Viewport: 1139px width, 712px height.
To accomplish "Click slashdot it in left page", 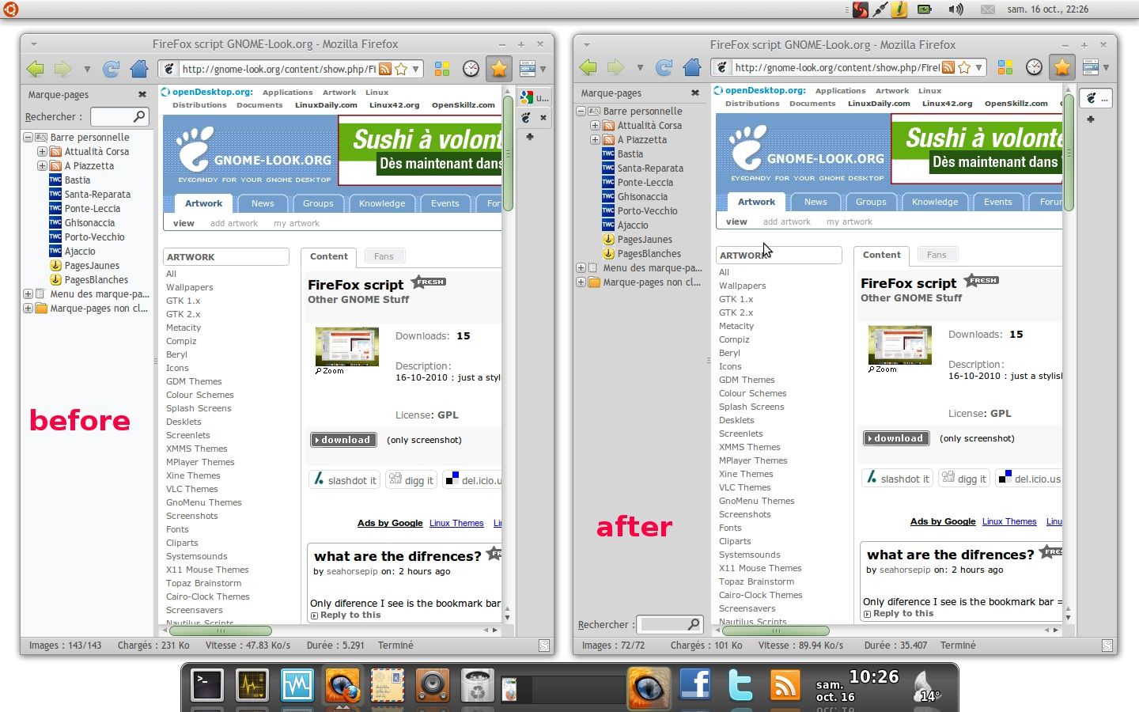I will 345,480.
